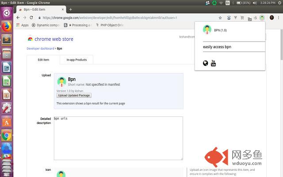Click into the Detailed description text area
The height and width of the screenshot is (177, 283).
coord(119,138)
